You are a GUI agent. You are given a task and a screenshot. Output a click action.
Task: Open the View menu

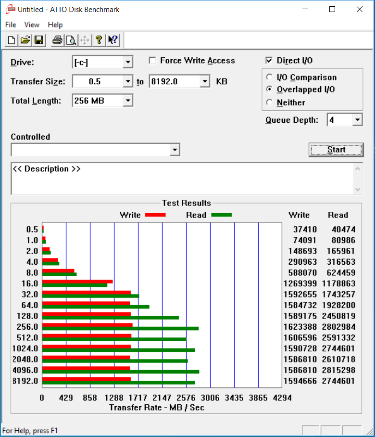[x=32, y=25]
